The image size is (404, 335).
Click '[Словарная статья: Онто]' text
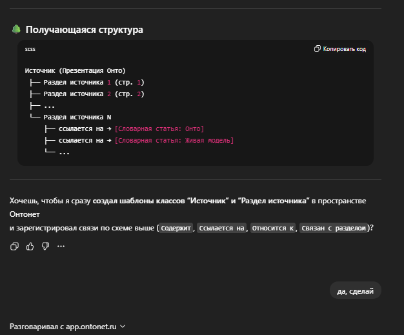coord(159,129)
